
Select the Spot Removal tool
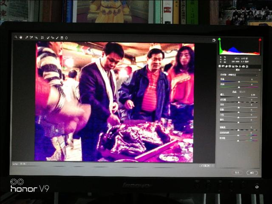[x=48, y=38]
